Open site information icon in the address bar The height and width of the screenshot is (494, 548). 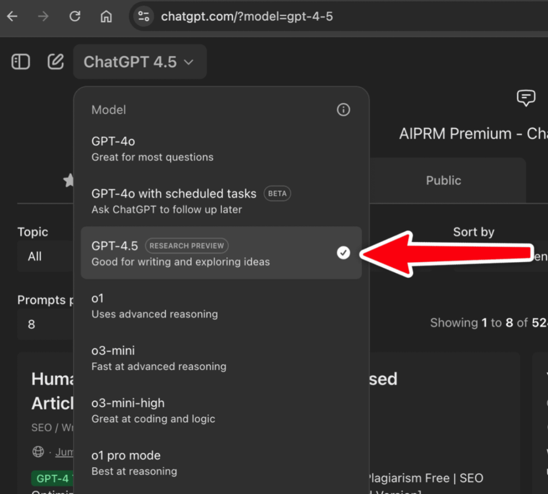(x=144, y=16)
